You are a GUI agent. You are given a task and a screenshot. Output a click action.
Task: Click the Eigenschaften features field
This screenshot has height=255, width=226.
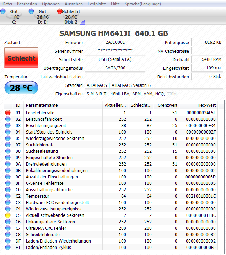154,94
